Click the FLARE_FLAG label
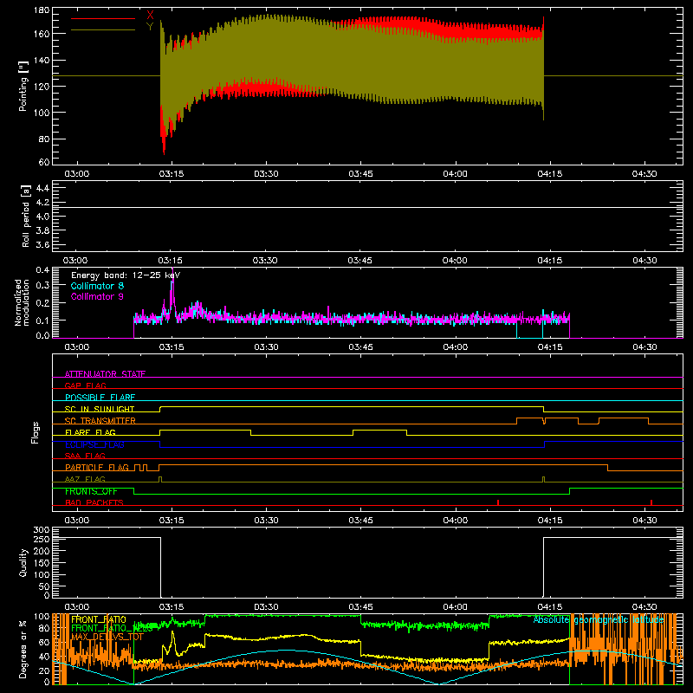This screenshot has width=693, height=693. click(x=90, y=432)
